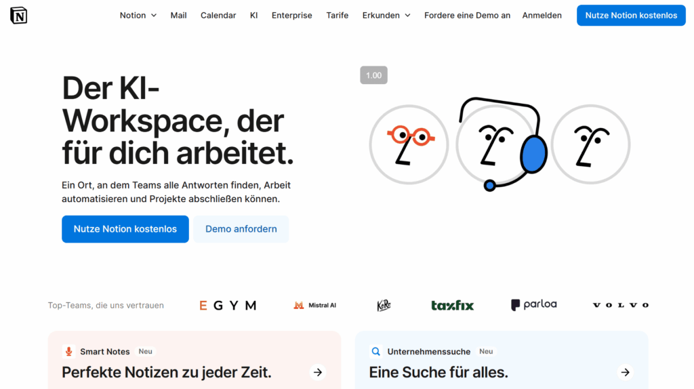Click the Neu badge beside Unternehmenssuche
The height and width of the screenshot is (389, 694).
click(486, 351)
